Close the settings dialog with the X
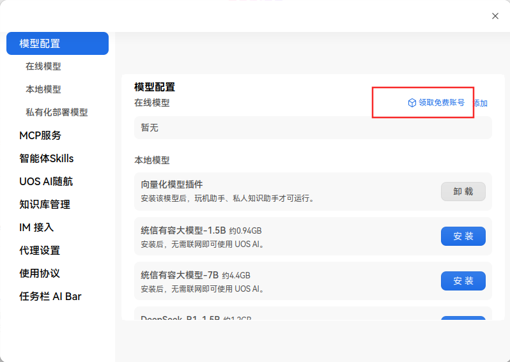The image size is (510, 362). click(x=495, y=16)
